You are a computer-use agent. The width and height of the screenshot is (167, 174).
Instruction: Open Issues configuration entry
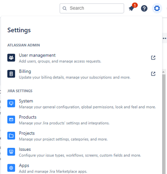tap(81, 152)
